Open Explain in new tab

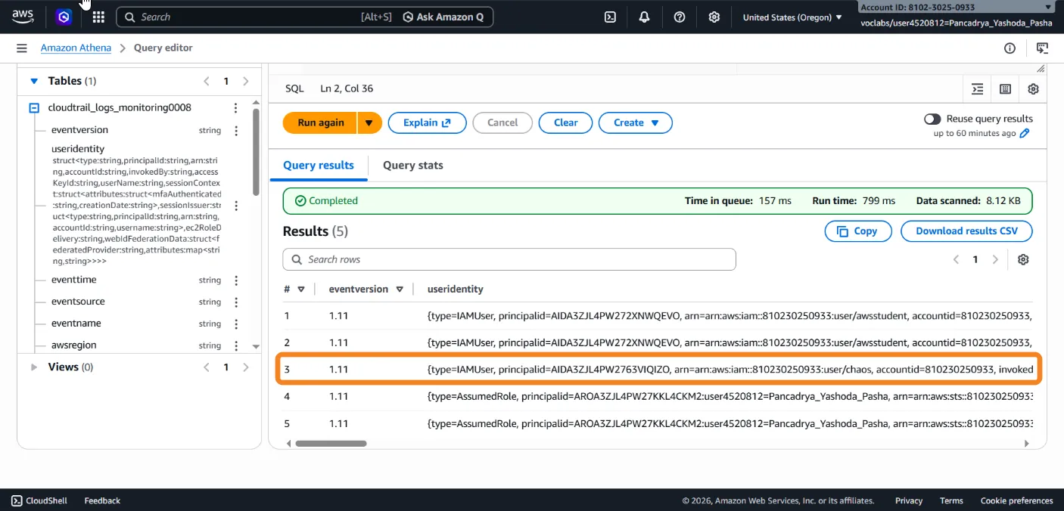tap(427, 122)
